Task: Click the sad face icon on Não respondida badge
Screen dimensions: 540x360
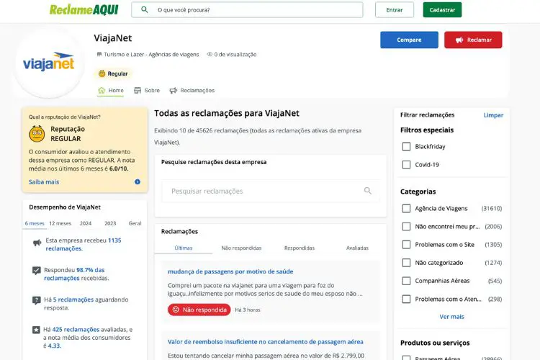Action: click(x=176, y=310)
